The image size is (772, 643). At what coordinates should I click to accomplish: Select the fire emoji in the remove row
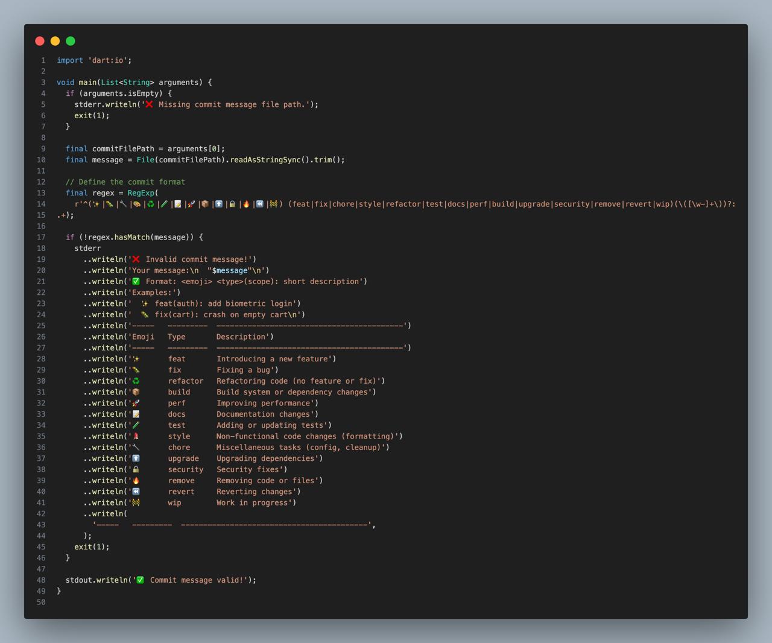click(136, 481)
